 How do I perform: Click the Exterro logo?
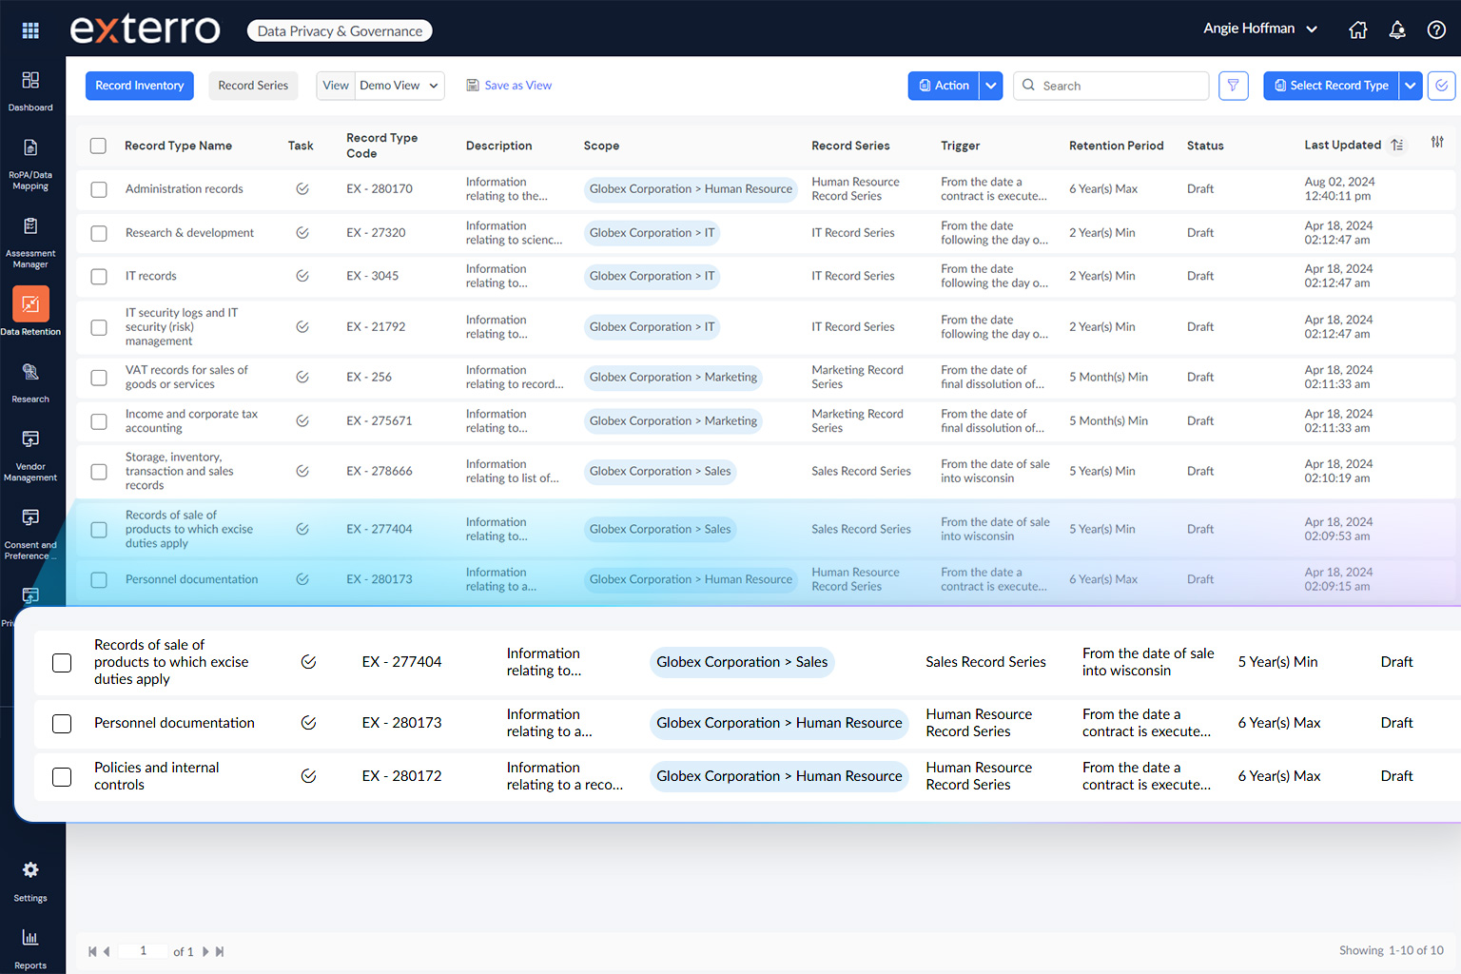146,29
